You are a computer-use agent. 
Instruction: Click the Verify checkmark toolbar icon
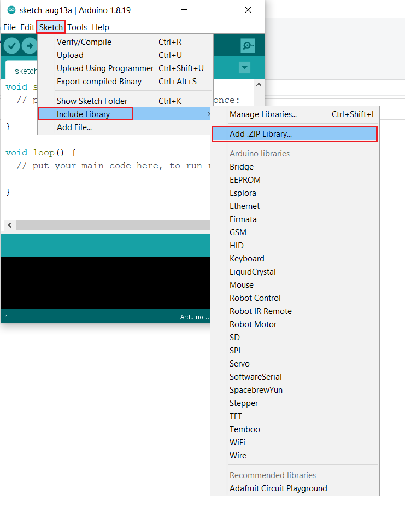12,46
